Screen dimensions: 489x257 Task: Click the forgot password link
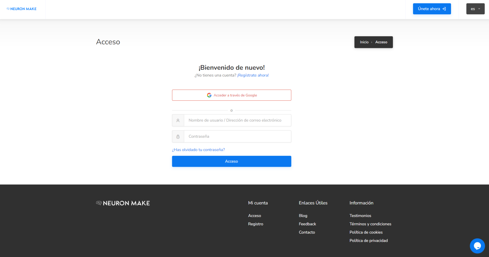[198, 150]
